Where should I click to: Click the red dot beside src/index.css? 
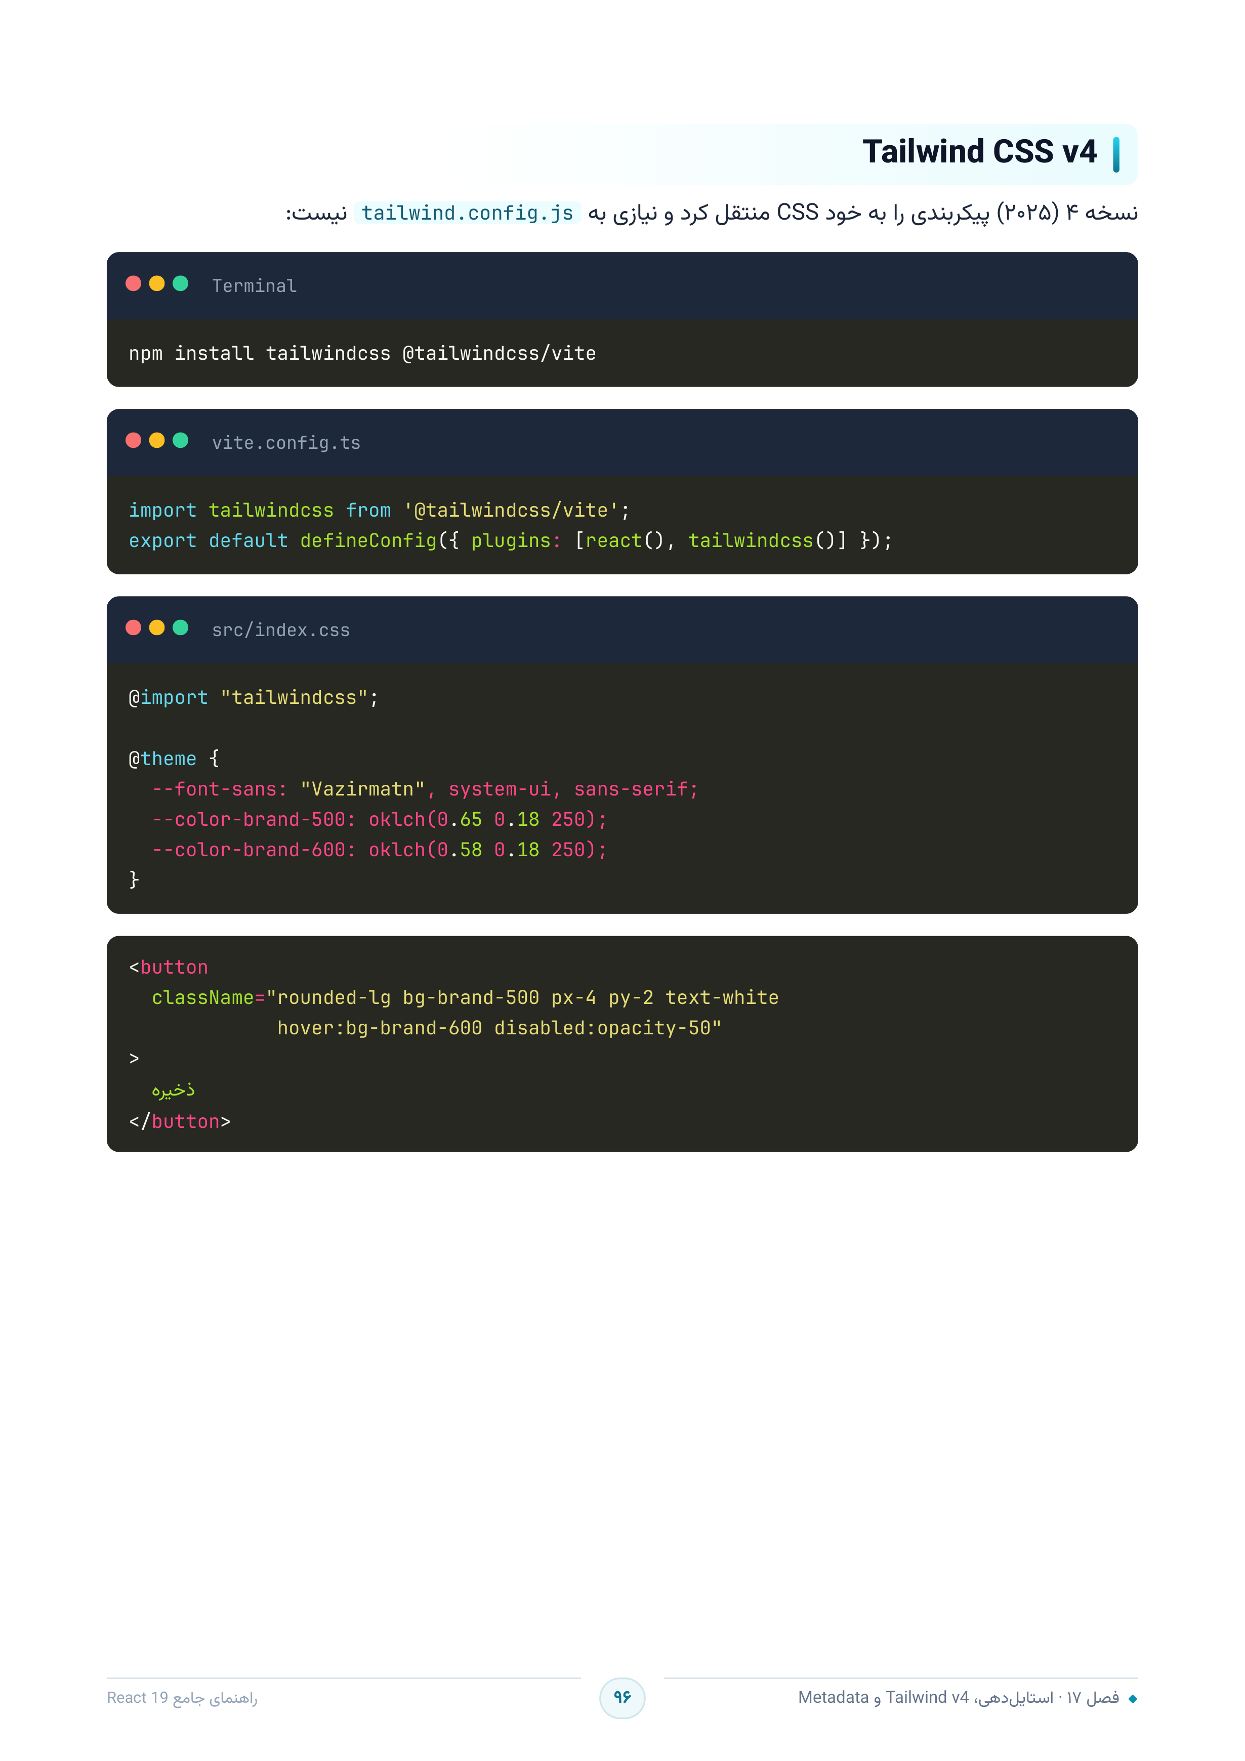pyautogui.click(x=134, y=628)
